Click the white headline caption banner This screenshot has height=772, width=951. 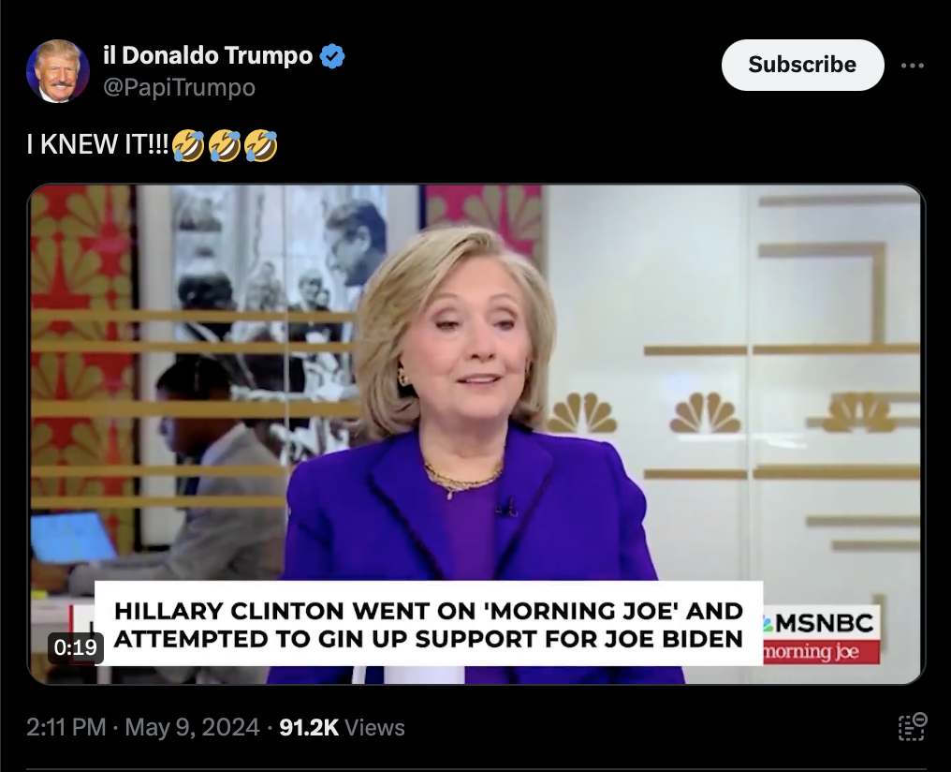[x=429, y=623]
